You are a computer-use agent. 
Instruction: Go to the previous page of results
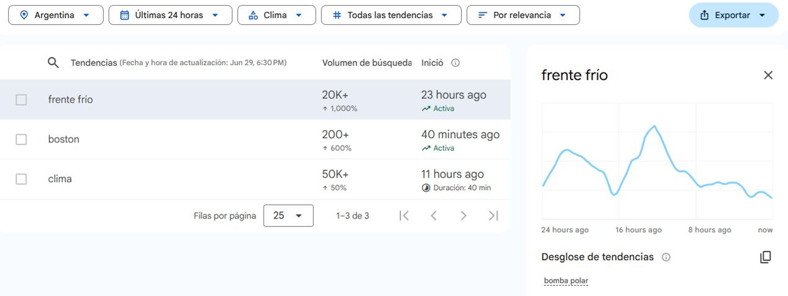point(434,215)
